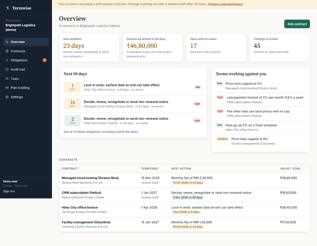The width and height of the screenshot is (317, 246).
Task: Navigate to Team in the sidebar
Action: pos(26,79)
